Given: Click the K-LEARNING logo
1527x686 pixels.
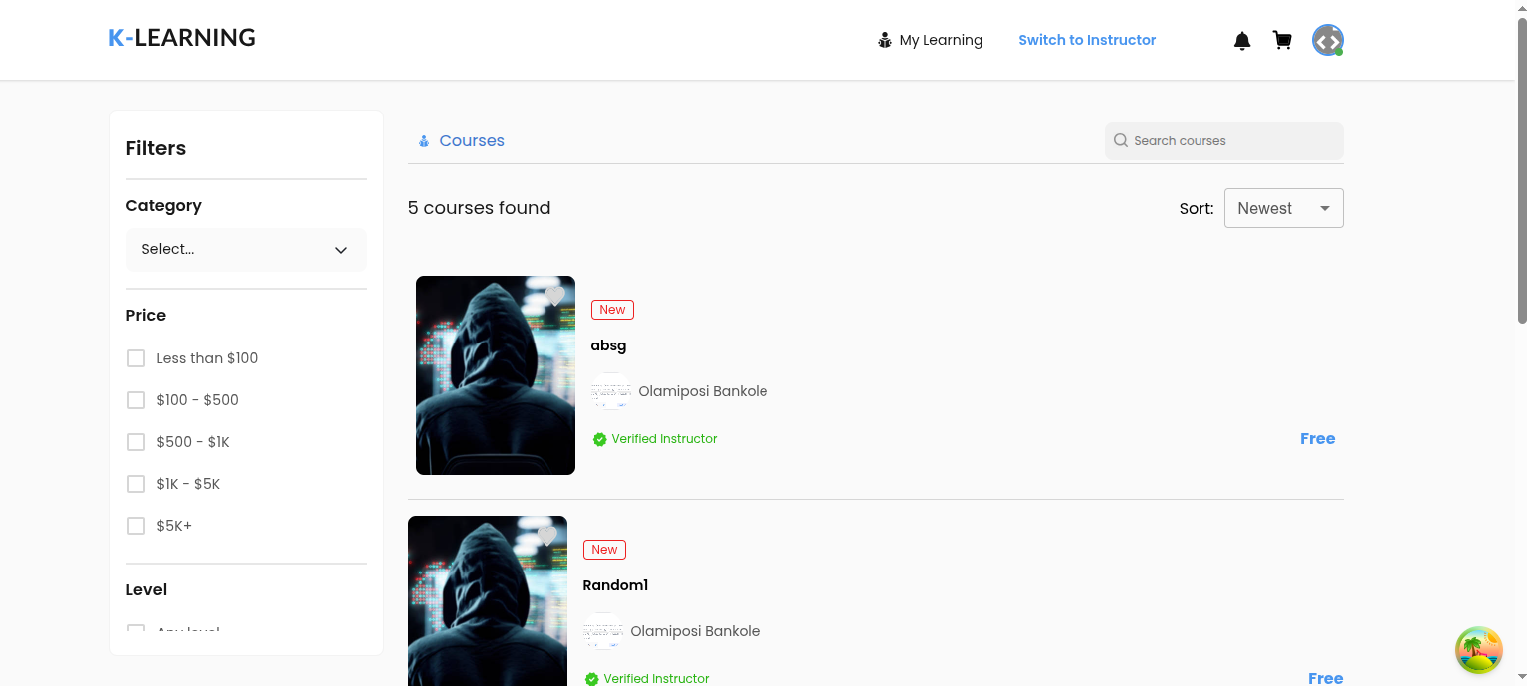Looking at the screenshot, I should 182,38.
